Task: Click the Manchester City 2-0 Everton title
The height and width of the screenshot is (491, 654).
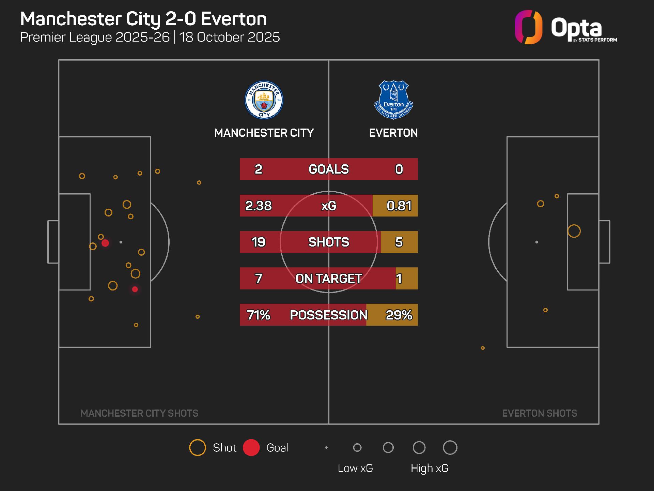Action: pyautogui.click(x=143, y=19)
